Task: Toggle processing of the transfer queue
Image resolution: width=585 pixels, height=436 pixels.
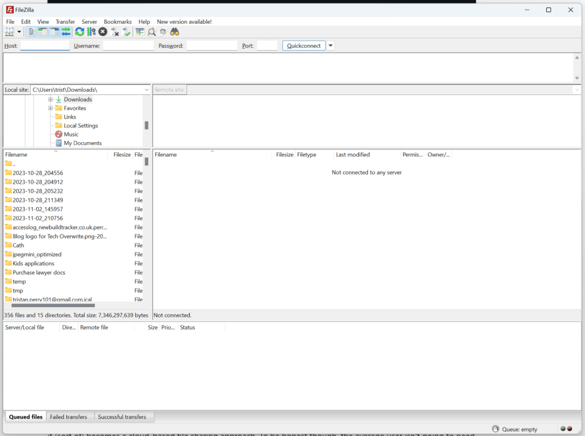Action: click(91, 32)
